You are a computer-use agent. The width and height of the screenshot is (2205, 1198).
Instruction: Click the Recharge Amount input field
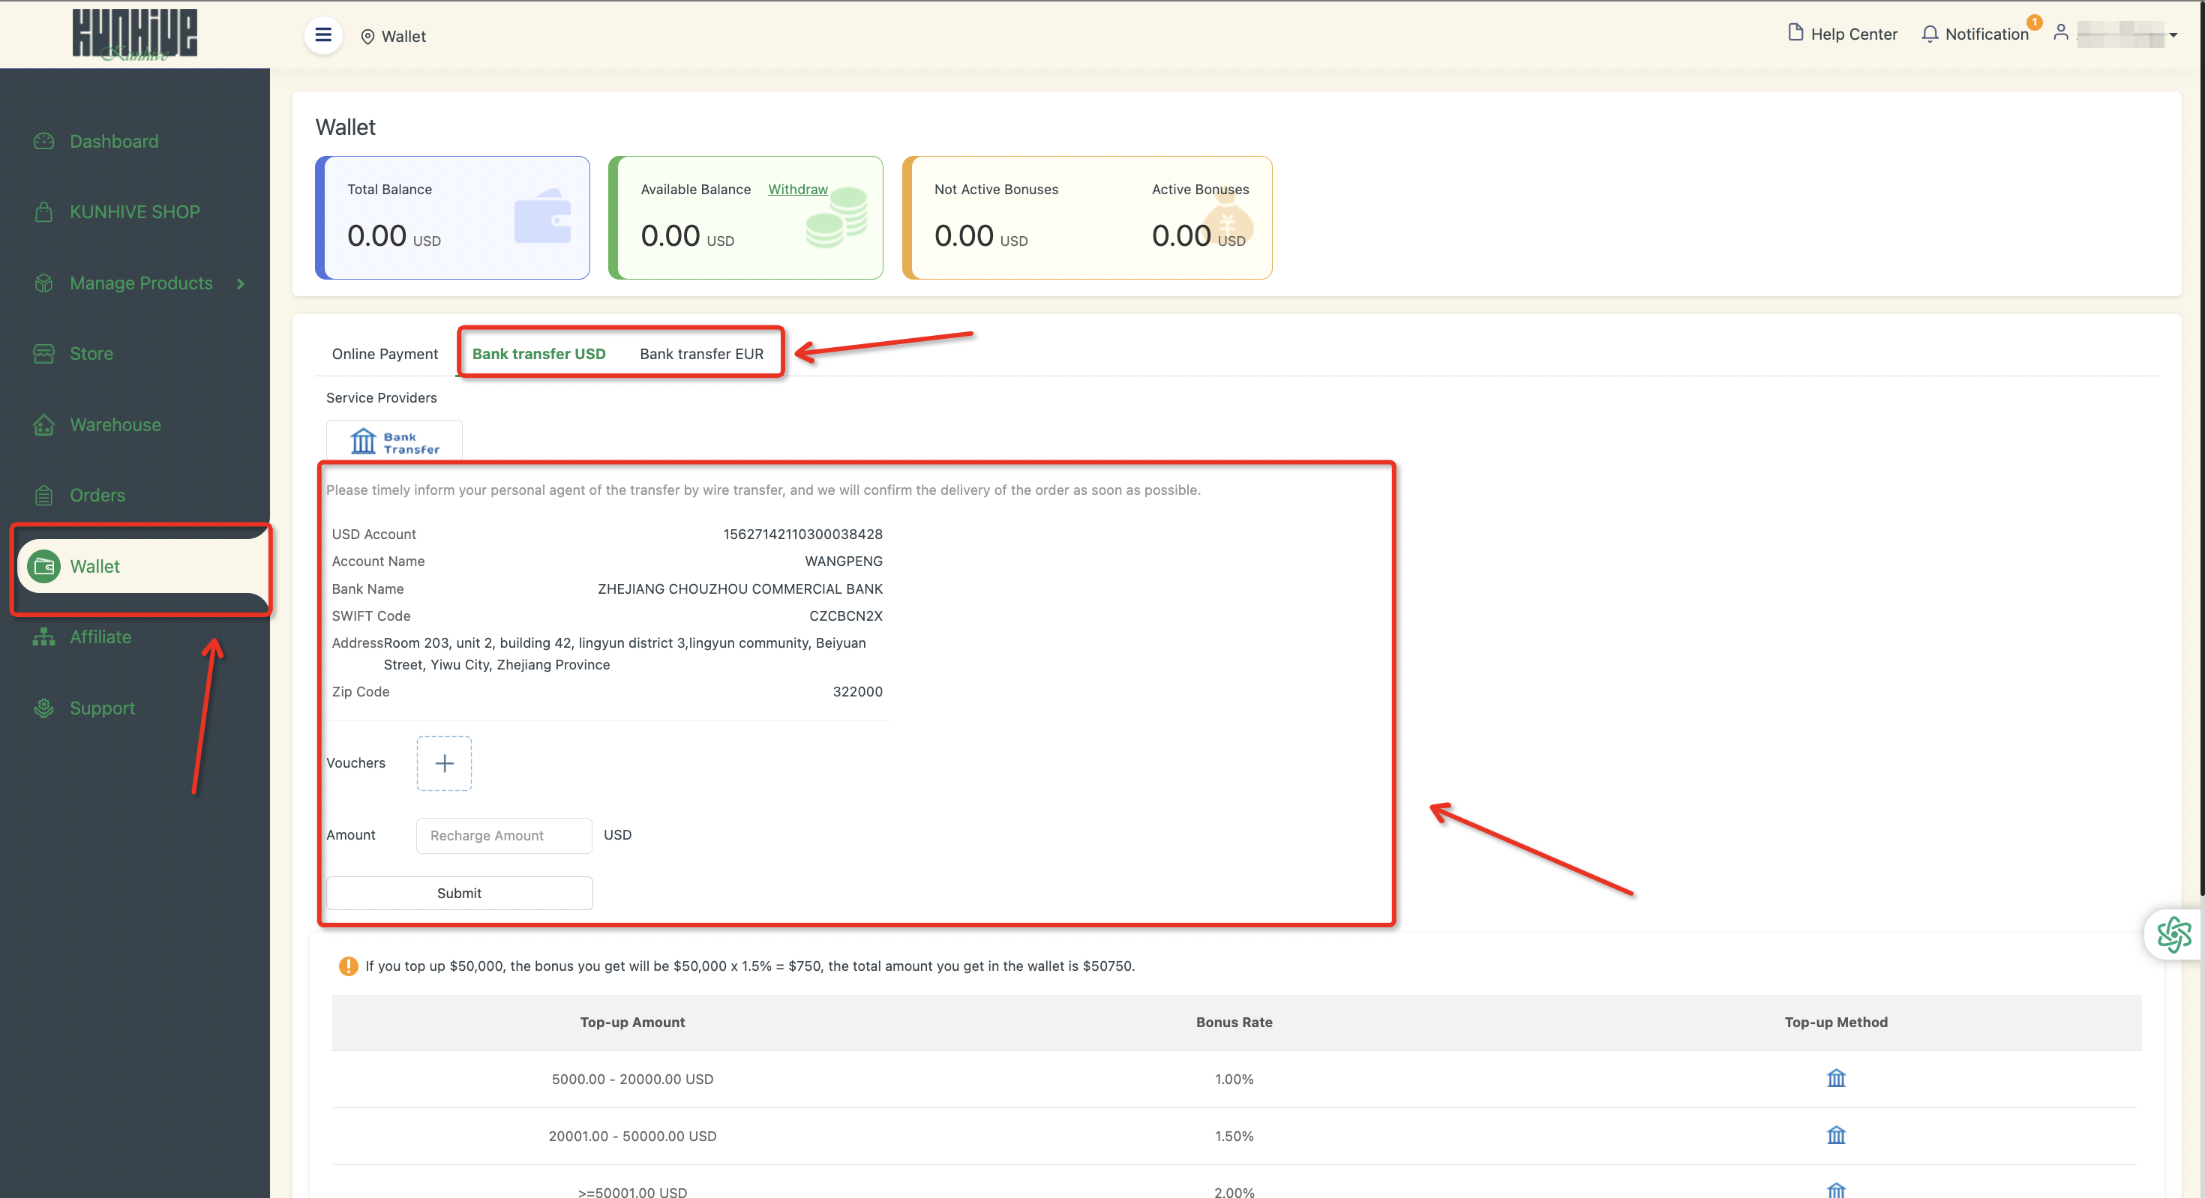[x=503, y=835]
